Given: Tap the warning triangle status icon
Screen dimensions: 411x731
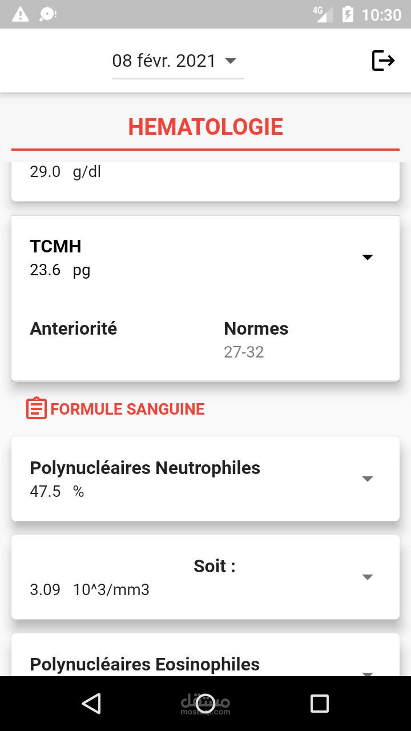Looking at the screenshot, I should (20, 14).
